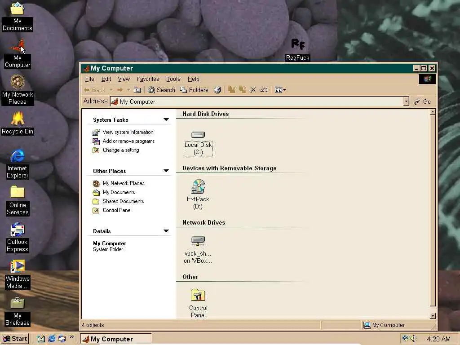The height and width of the screenshot is (345, 460).
Task: Click the Copy To toolbar icon
Action: [x=242, y=90]
